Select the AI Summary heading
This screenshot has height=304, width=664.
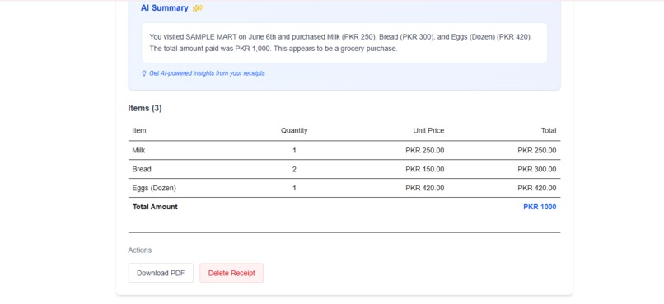(x=165, y=8)
